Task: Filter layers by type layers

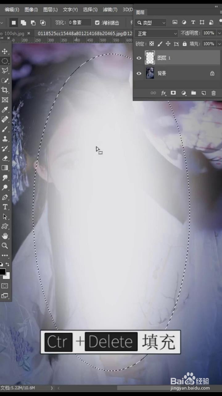Action: point(193,22)
